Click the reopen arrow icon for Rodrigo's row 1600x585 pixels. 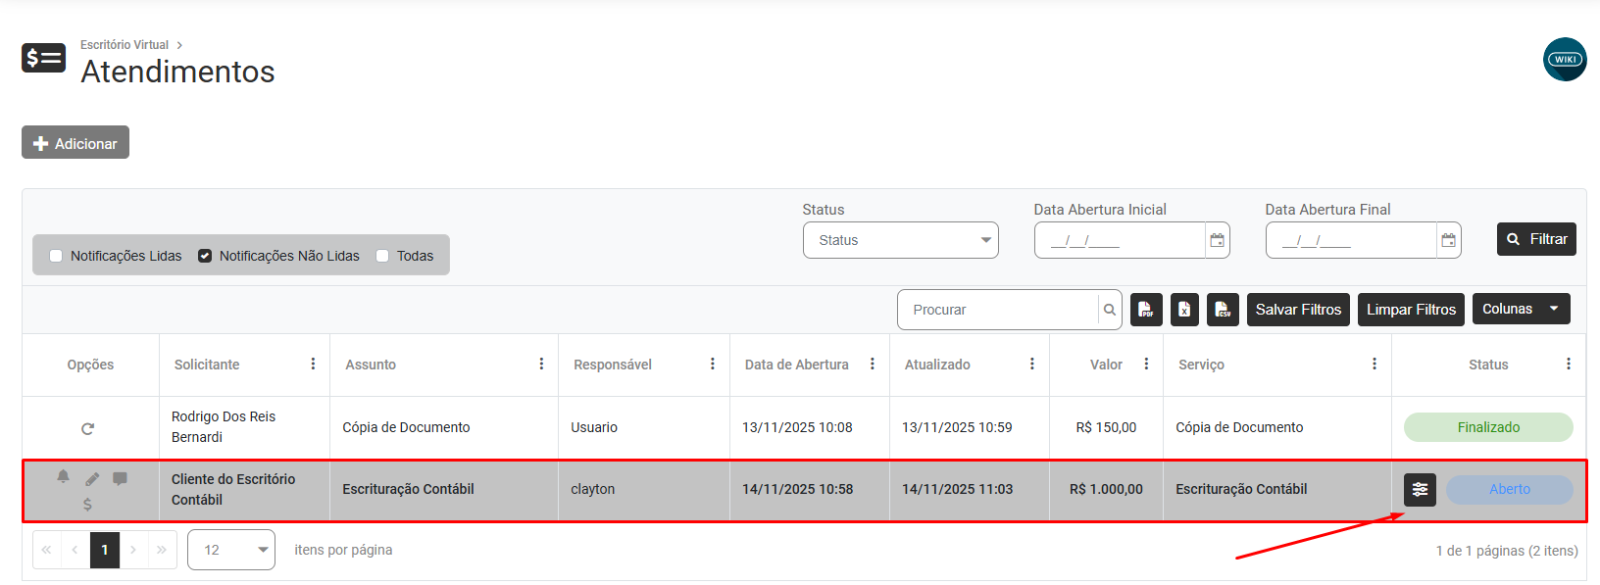pos(87,428)
